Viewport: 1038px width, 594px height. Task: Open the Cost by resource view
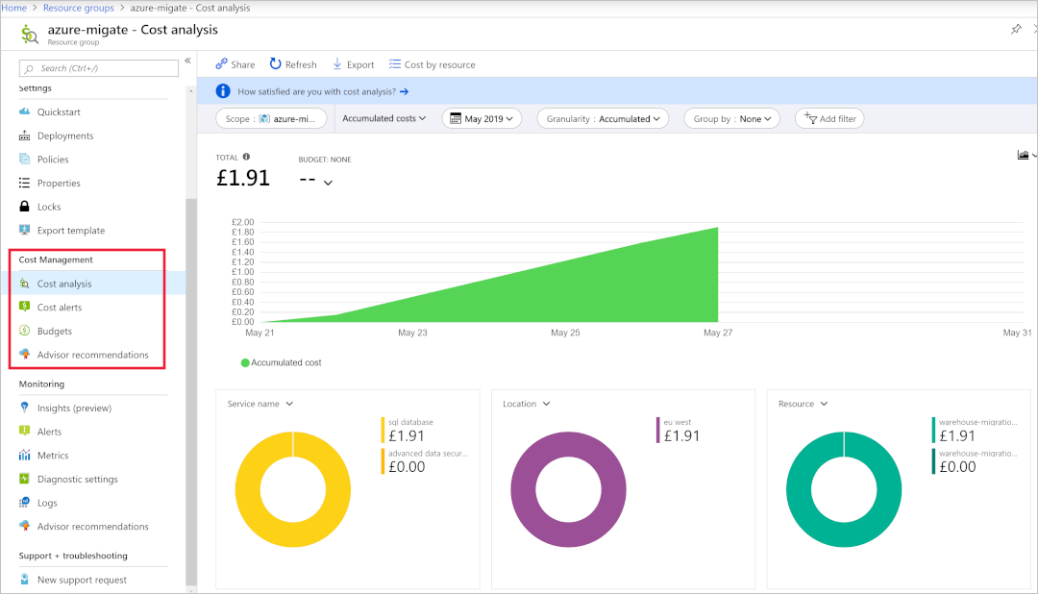pyautogui.click(x=432, y=64)
